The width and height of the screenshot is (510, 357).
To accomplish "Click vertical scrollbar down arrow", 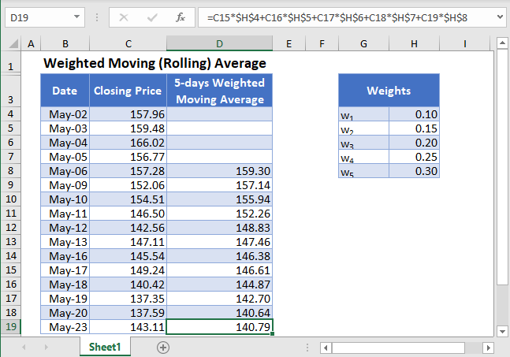I will (502, 331).
